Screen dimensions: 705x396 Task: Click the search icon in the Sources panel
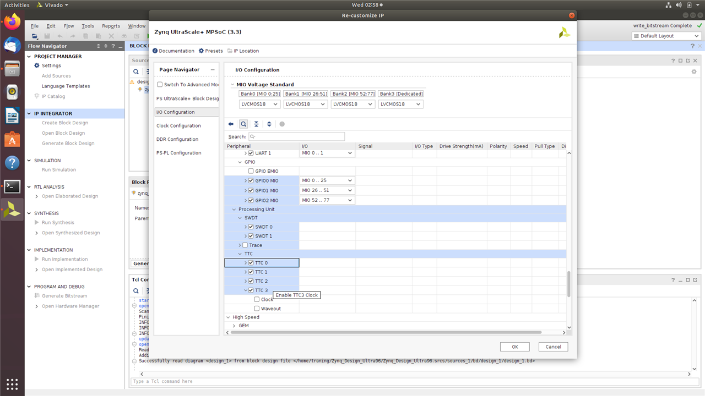click(136, 71)
